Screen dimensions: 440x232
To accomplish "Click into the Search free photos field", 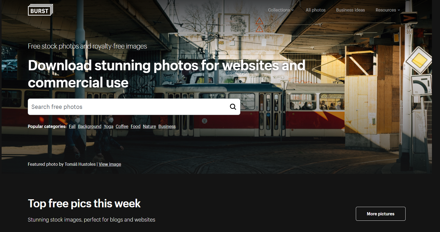I will [128, 107].
